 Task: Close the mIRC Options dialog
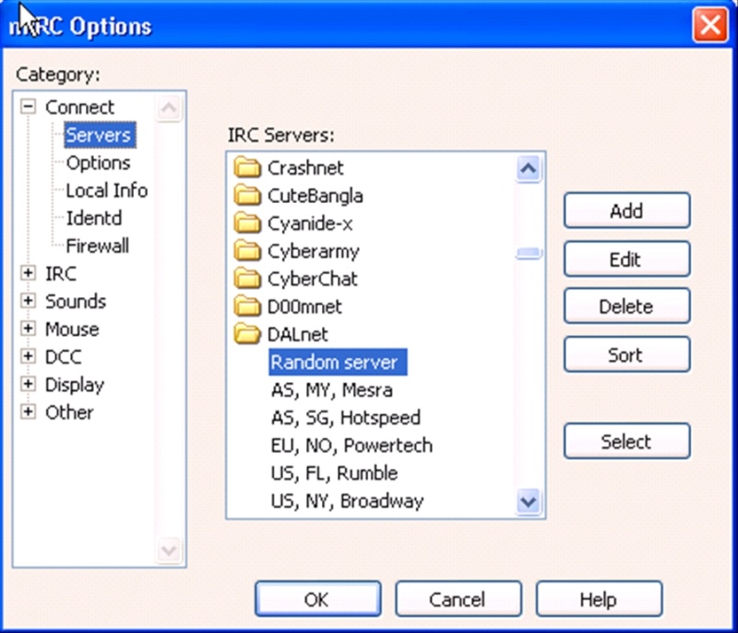(x=709, y=25)
